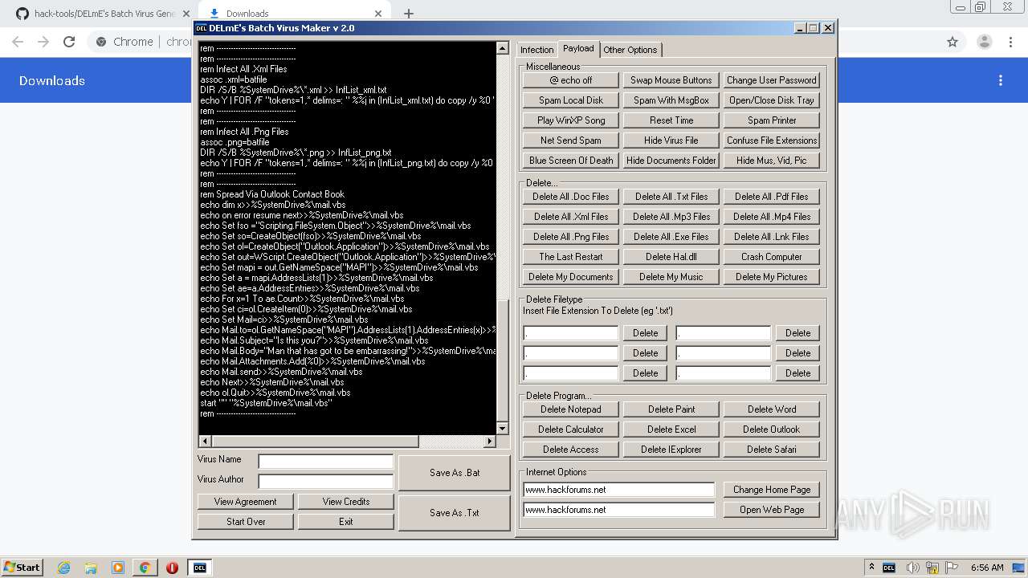
Task: Click the @ echo off button
Action: click(x=571, y=80)
